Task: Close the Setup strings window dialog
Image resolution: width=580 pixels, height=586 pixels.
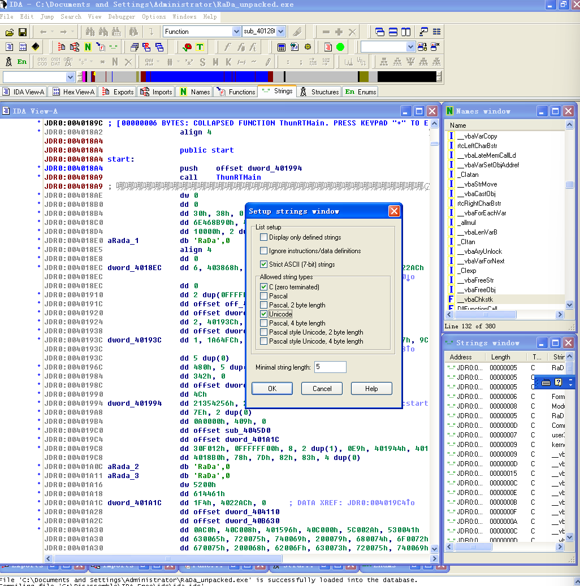Action: pos(394,211)
